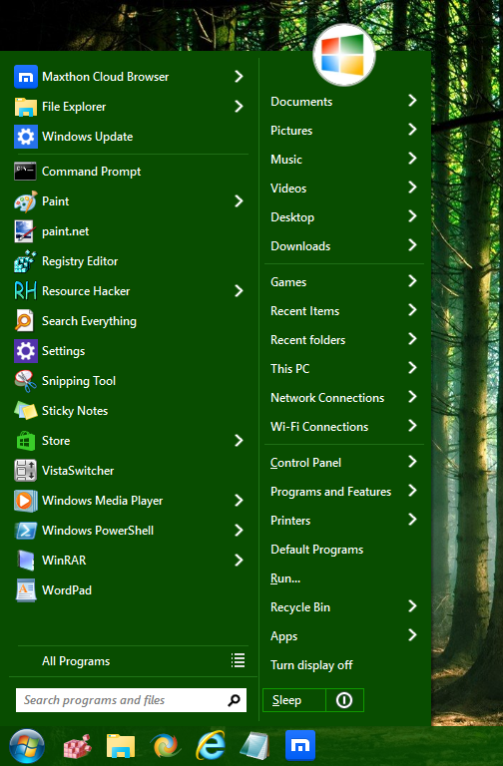
Task: Open Wi-Fi Connections entry
Action: click(344, 427)
